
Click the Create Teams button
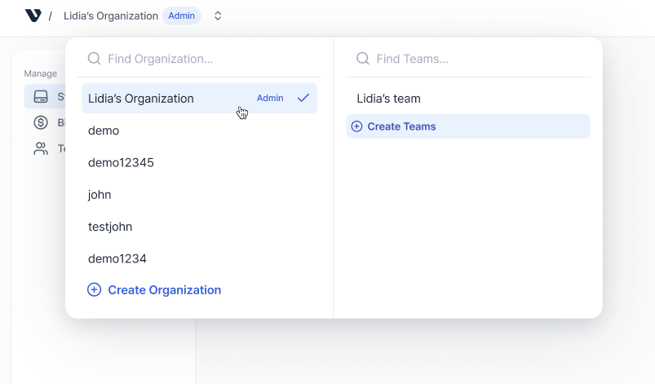(468, 126)
